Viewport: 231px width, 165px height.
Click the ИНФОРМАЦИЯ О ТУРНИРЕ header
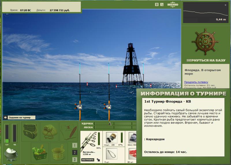(x=183, y=93)
